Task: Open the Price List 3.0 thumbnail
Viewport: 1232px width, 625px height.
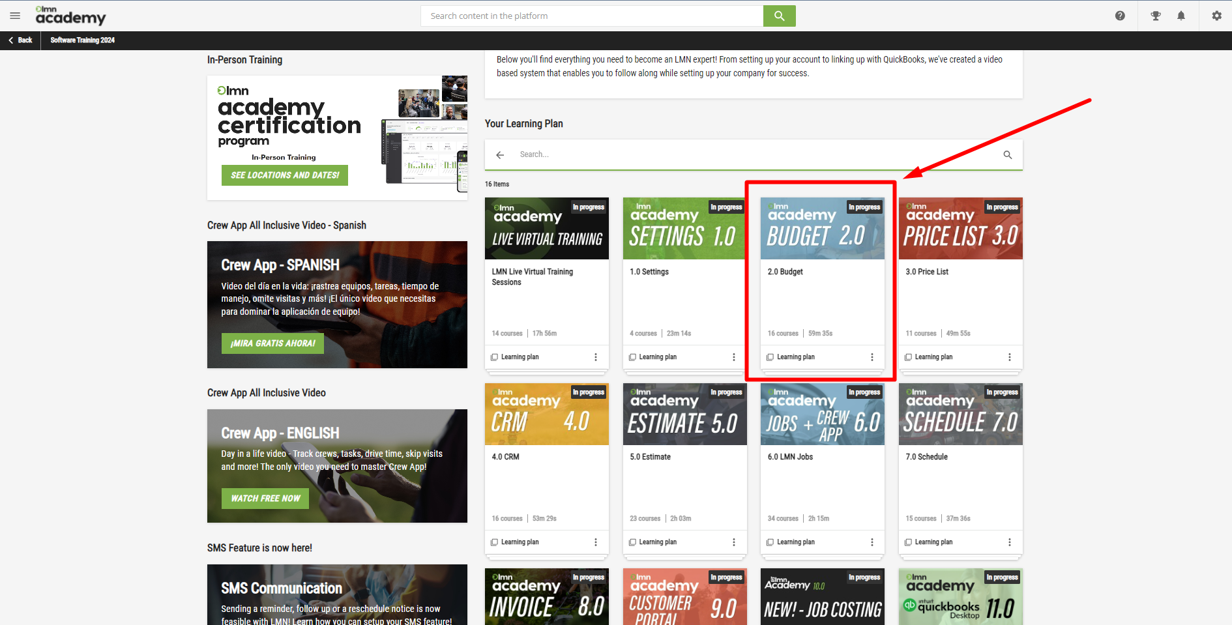Action: point(960,229)
